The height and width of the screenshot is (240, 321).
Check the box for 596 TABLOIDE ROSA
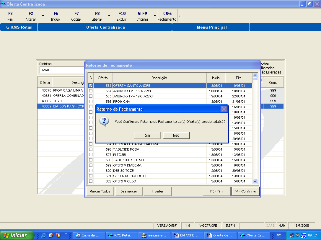pos(91,149)
